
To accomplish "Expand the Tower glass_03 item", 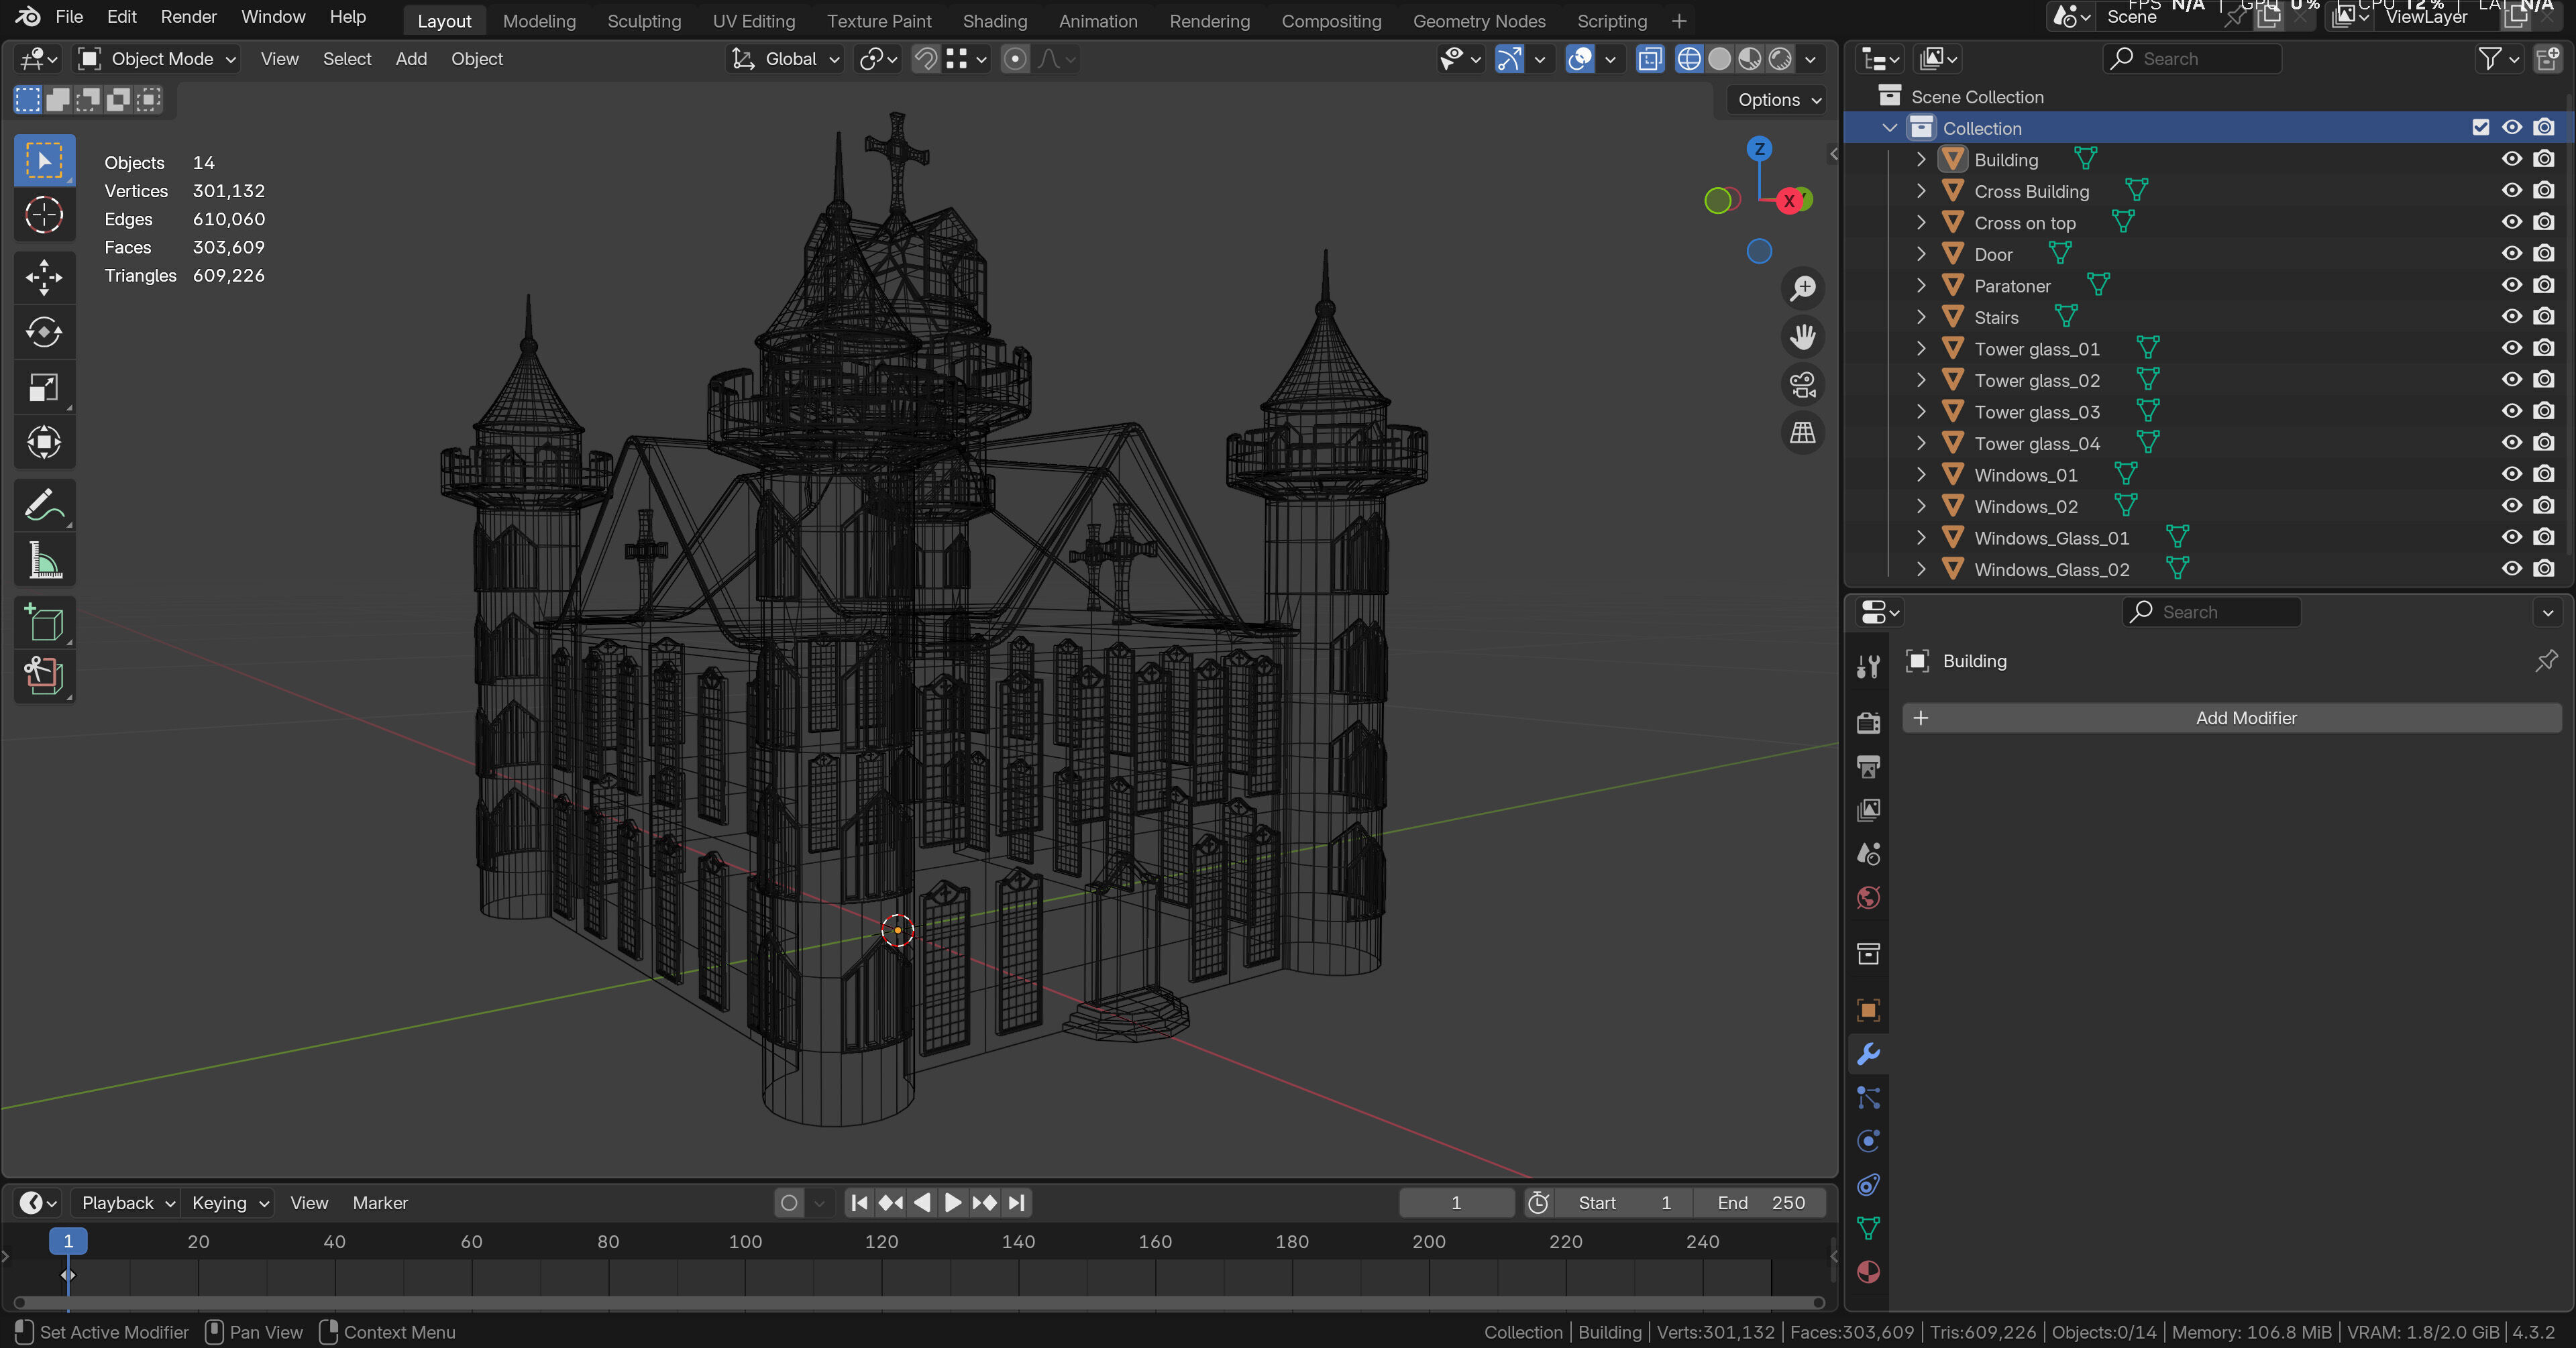I will (1920, 411).
